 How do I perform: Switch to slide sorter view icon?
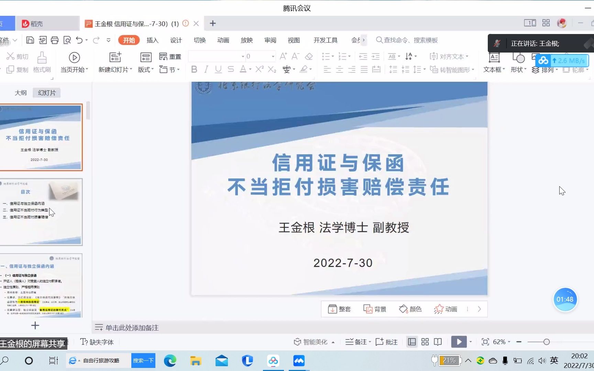click(x=425, y=342)
